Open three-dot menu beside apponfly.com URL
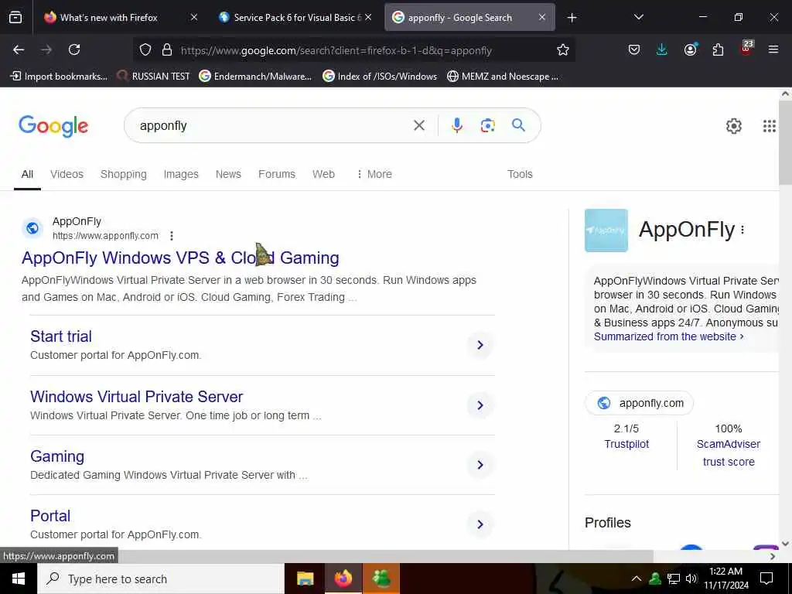Screen dimensions: 792x594 pos(172,236)
